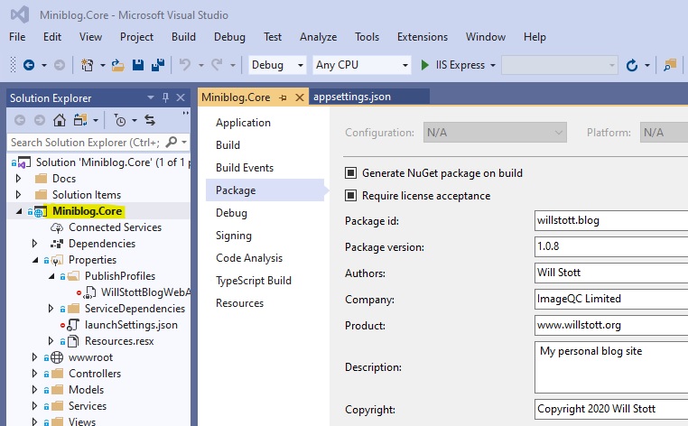
Task: Open the Extensions menu
Action: point(422,37)
